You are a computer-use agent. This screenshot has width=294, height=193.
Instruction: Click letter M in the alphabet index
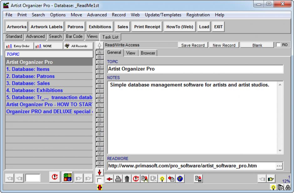click(99, 110)
